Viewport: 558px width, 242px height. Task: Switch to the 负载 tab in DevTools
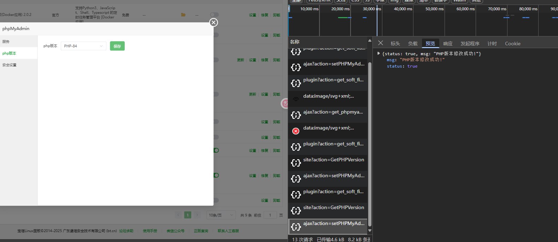413,44
